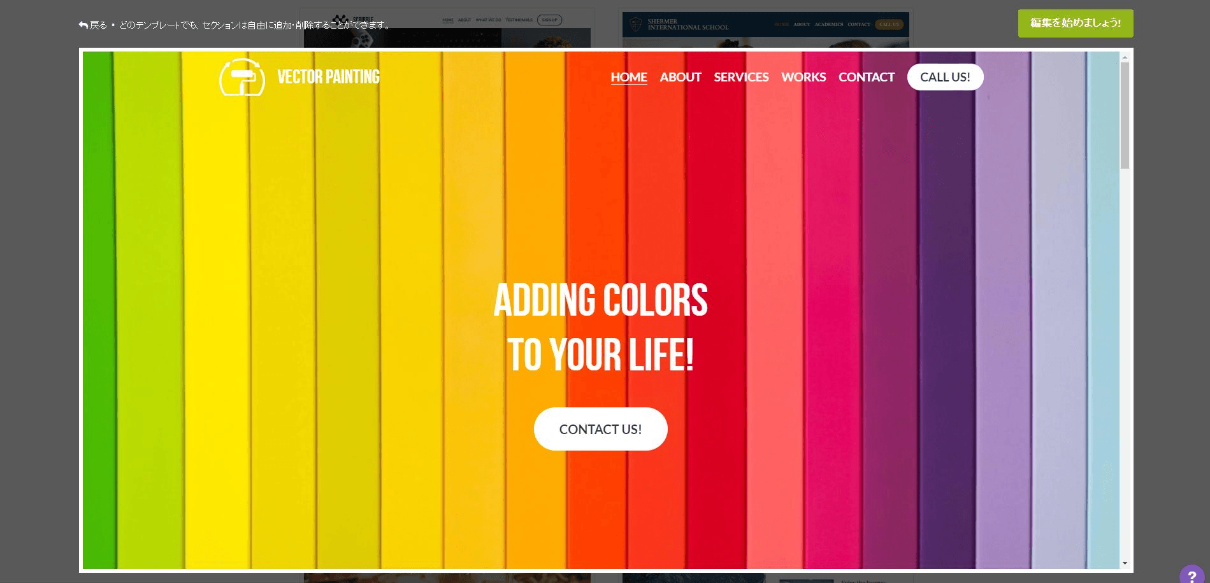Open the purple help question mark icon
1210x583 pixels.
click(1192, 575)
